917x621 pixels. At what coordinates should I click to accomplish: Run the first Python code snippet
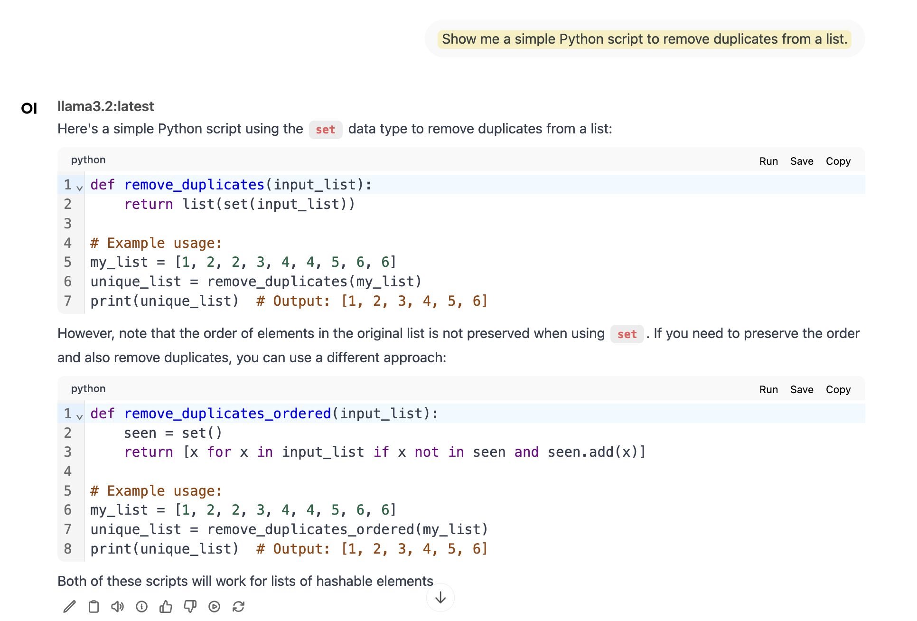pyautogui.click(x=768, y=161)
